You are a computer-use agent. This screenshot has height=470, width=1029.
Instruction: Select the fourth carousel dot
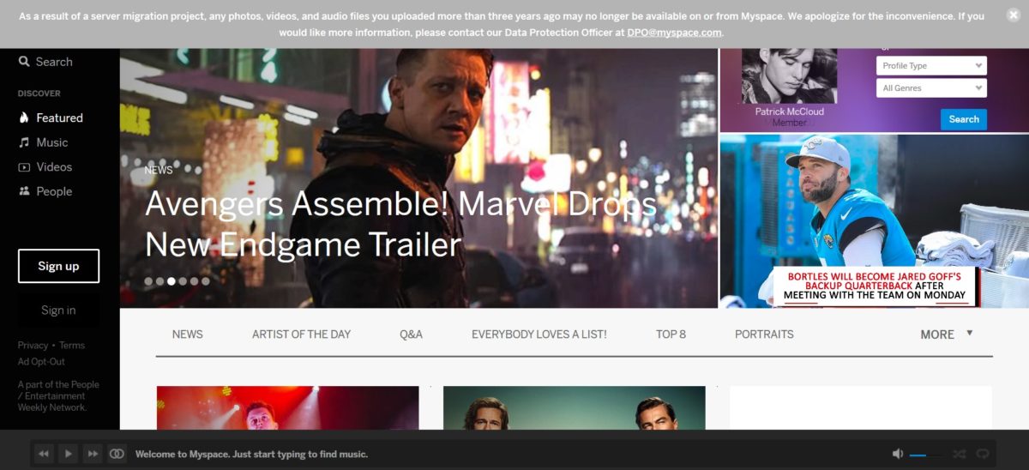tap(183, 280)
